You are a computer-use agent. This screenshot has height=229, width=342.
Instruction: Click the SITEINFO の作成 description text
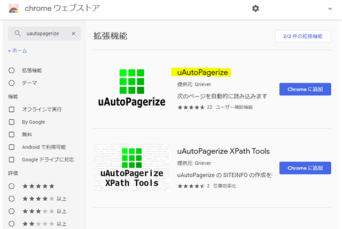pyautogui.click(x=225, y=175)
